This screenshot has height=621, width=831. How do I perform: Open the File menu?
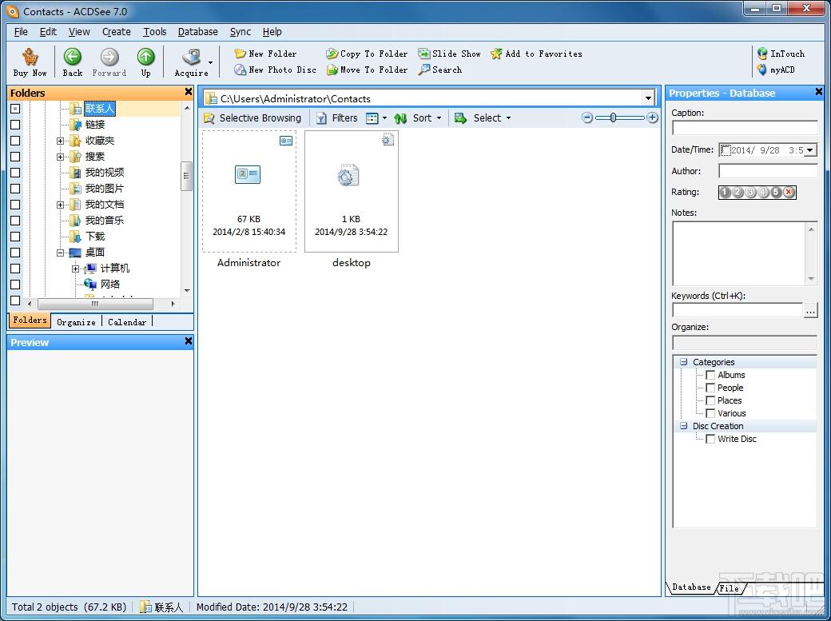[x=21, y=32]
